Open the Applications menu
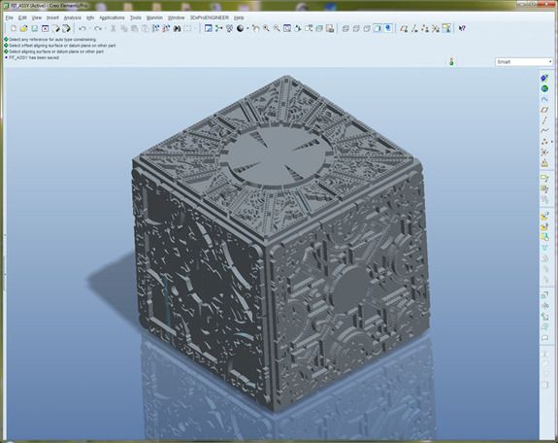Viewport: 558px width, 443px height. point(112,17)
